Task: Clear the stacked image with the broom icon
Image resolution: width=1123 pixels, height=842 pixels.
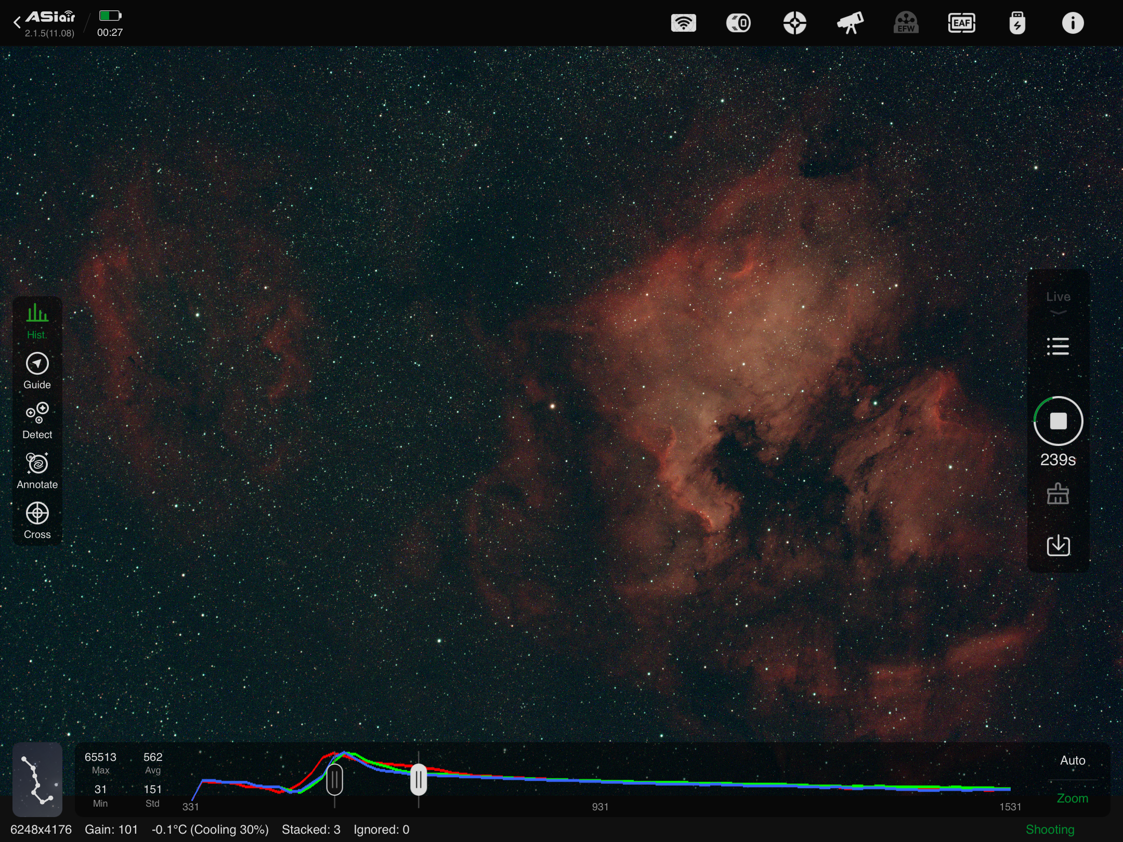Action: [1058, 494]
